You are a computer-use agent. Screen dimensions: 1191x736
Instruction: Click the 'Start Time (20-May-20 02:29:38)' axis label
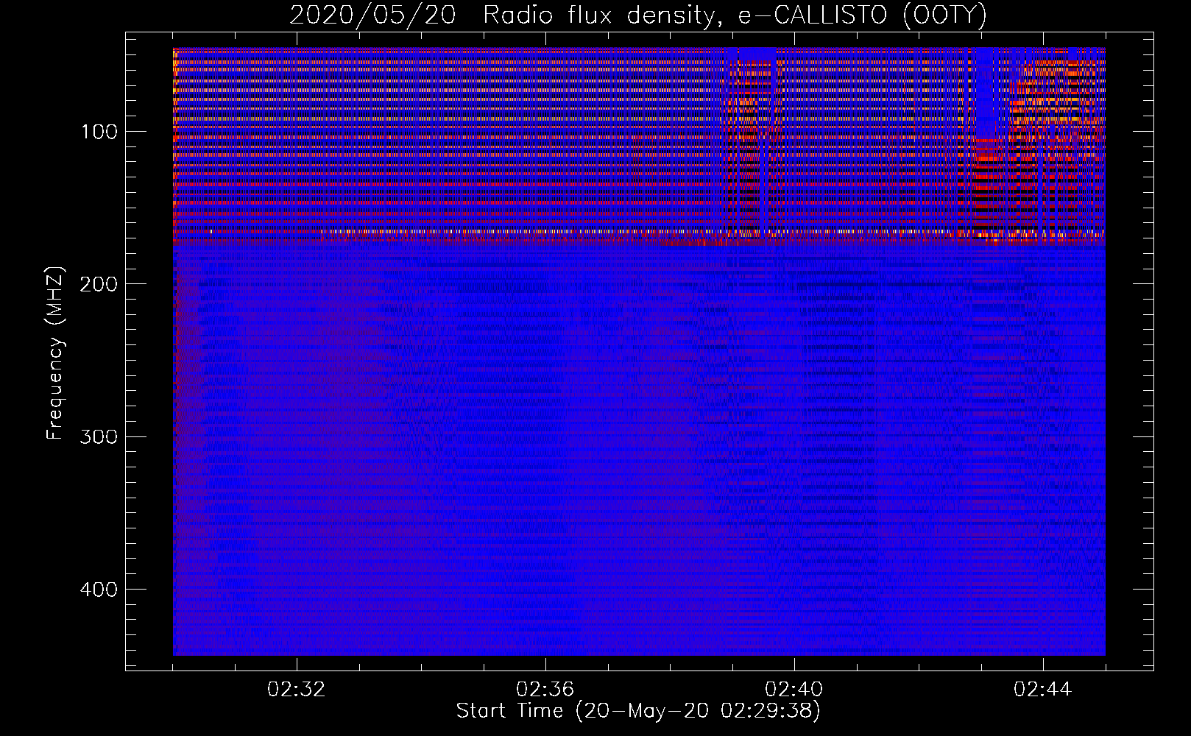637,711
